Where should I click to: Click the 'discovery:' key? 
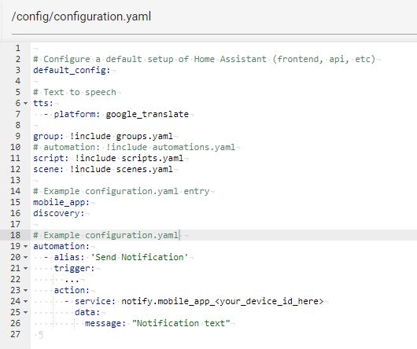click(x=58, y=213)
